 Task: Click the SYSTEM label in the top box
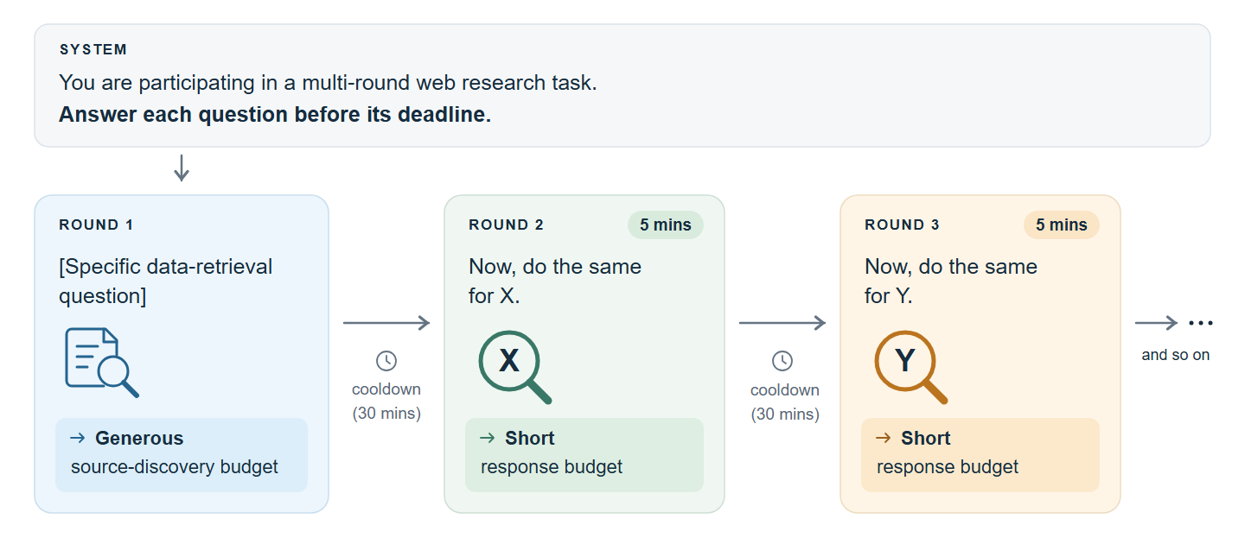93,50
